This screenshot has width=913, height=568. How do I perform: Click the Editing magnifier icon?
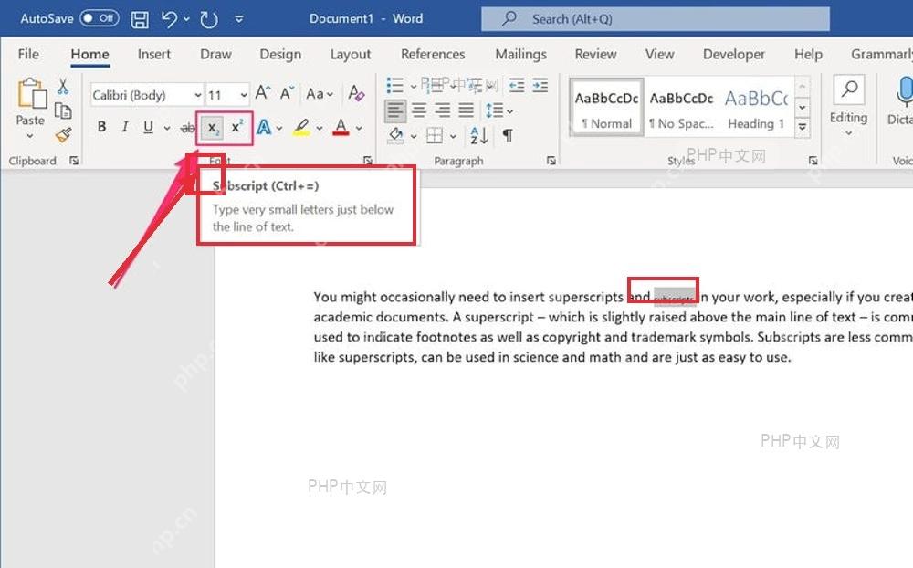[x=849, y=89]
